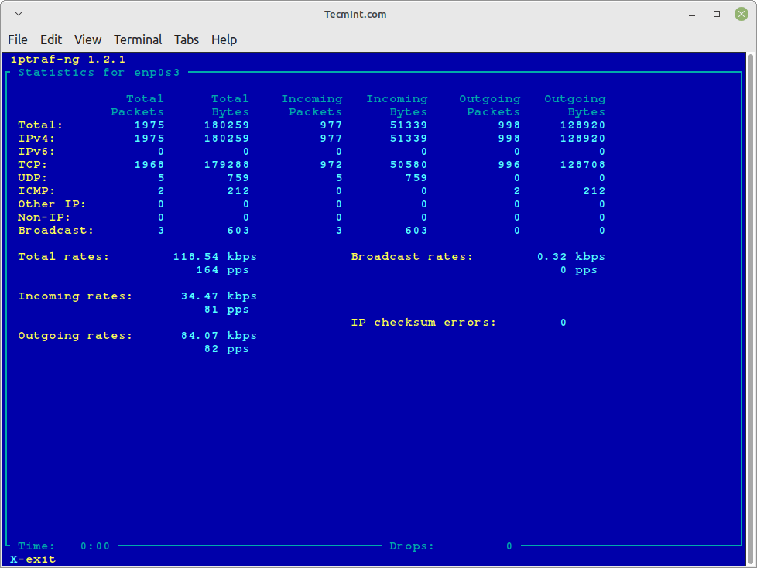757x568 pixels.
Task: Click the 34.47 kbps incoming rate
Action: coord(219,296)
